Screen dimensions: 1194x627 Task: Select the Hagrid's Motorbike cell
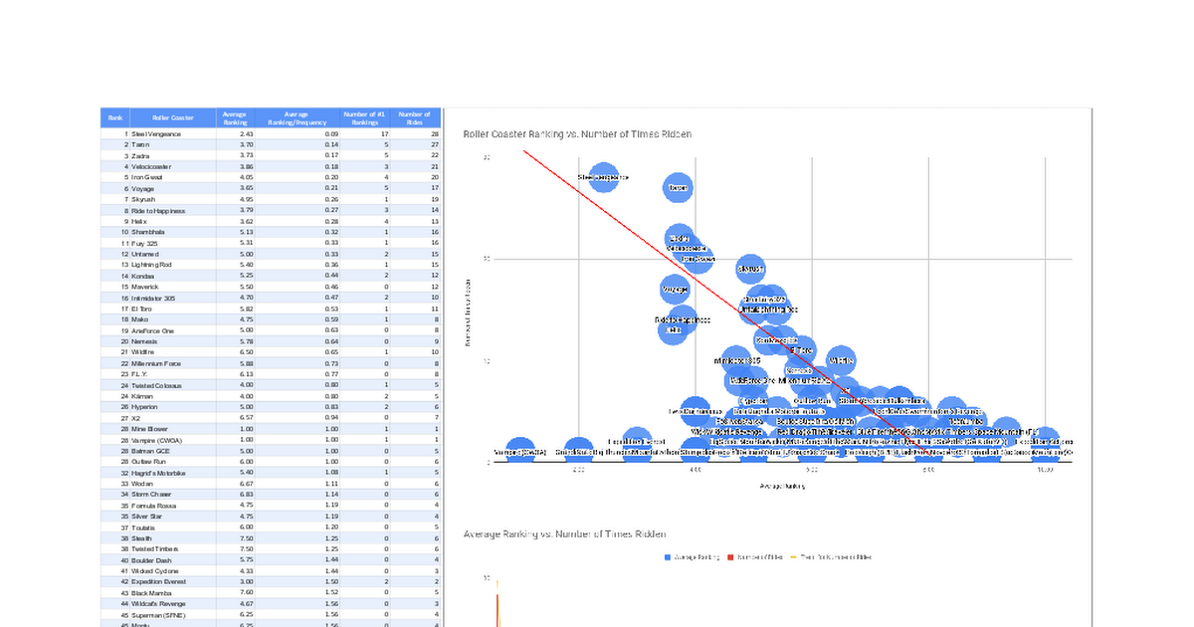(171, 473)
